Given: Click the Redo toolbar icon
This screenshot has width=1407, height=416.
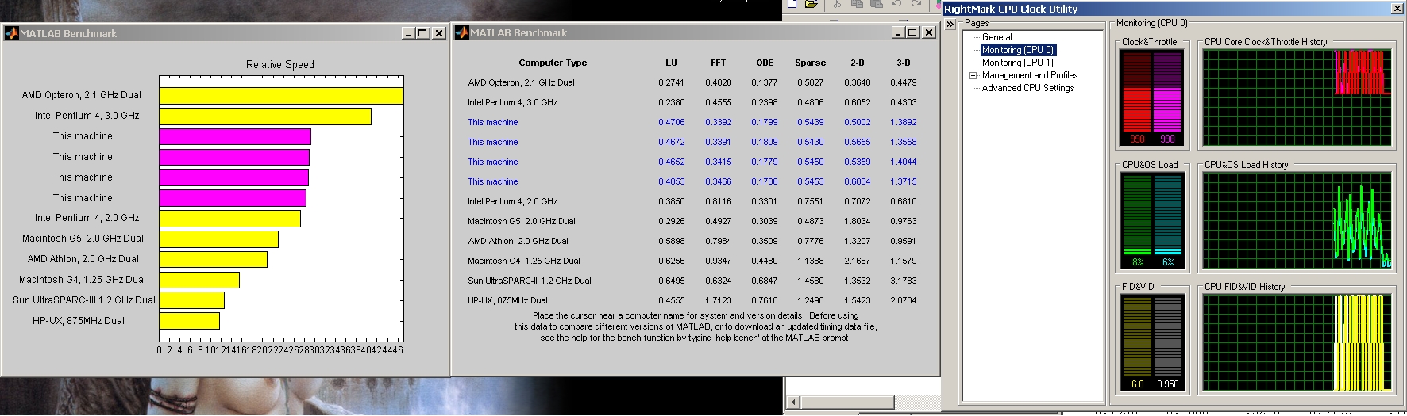Looking at the screenshot, I should pos(916,4).
